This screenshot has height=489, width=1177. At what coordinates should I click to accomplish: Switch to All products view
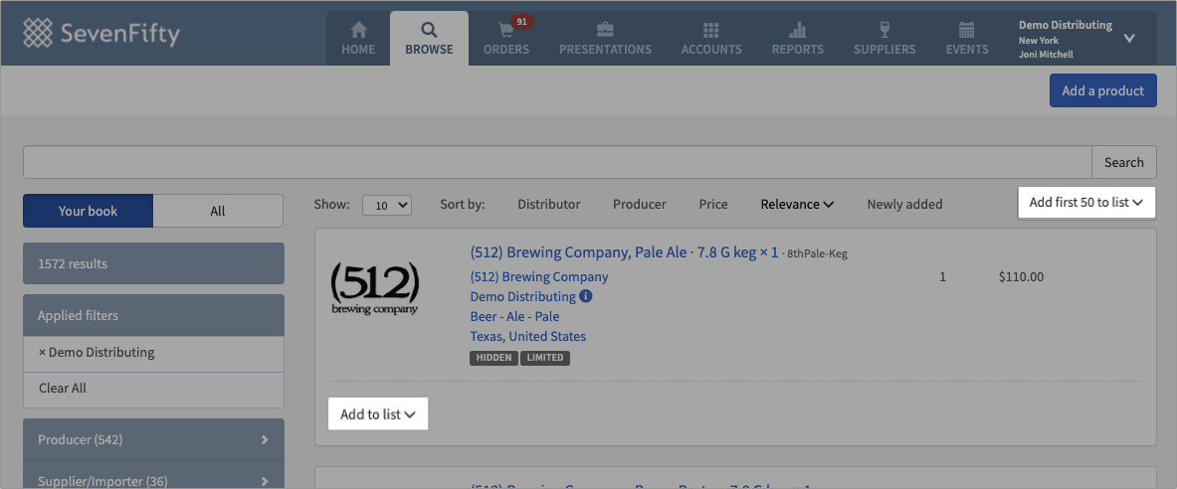click(218, 211)
